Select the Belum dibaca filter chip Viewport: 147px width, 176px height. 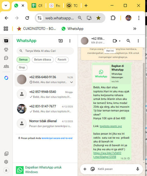(42, 59)
